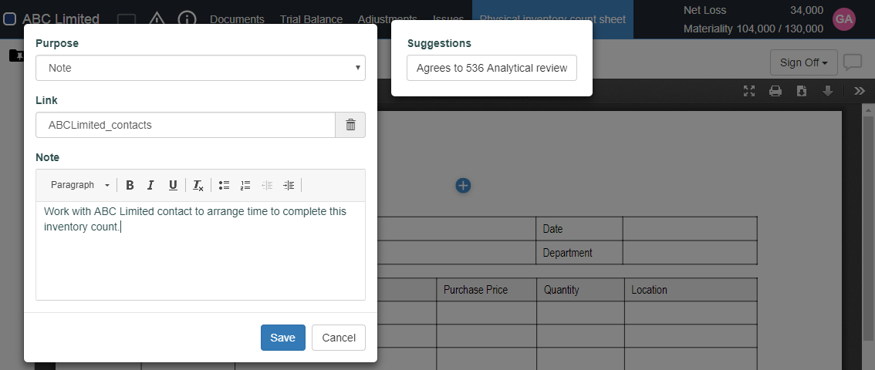Switch to the Trial Balance tab
Image resolution: width=875 pixels, height=370 pixels.
click(311, 19)
